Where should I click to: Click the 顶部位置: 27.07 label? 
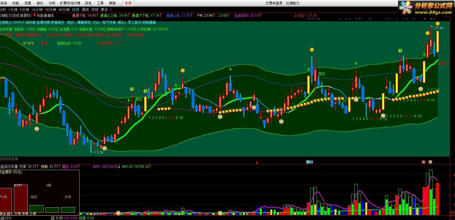(110, 43)
